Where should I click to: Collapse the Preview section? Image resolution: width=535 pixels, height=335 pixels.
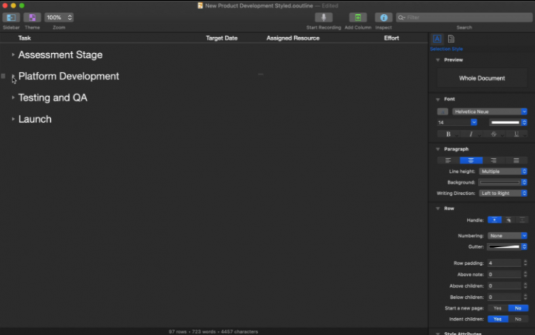pos(437,60)
